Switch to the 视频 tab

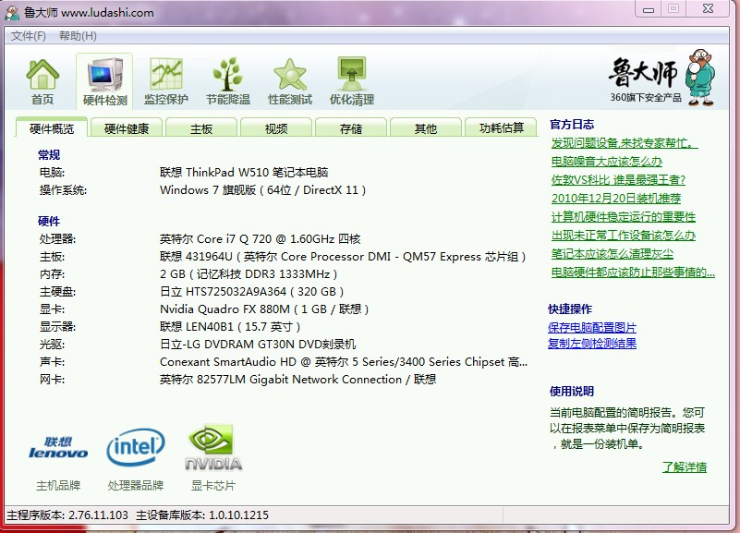276,128
